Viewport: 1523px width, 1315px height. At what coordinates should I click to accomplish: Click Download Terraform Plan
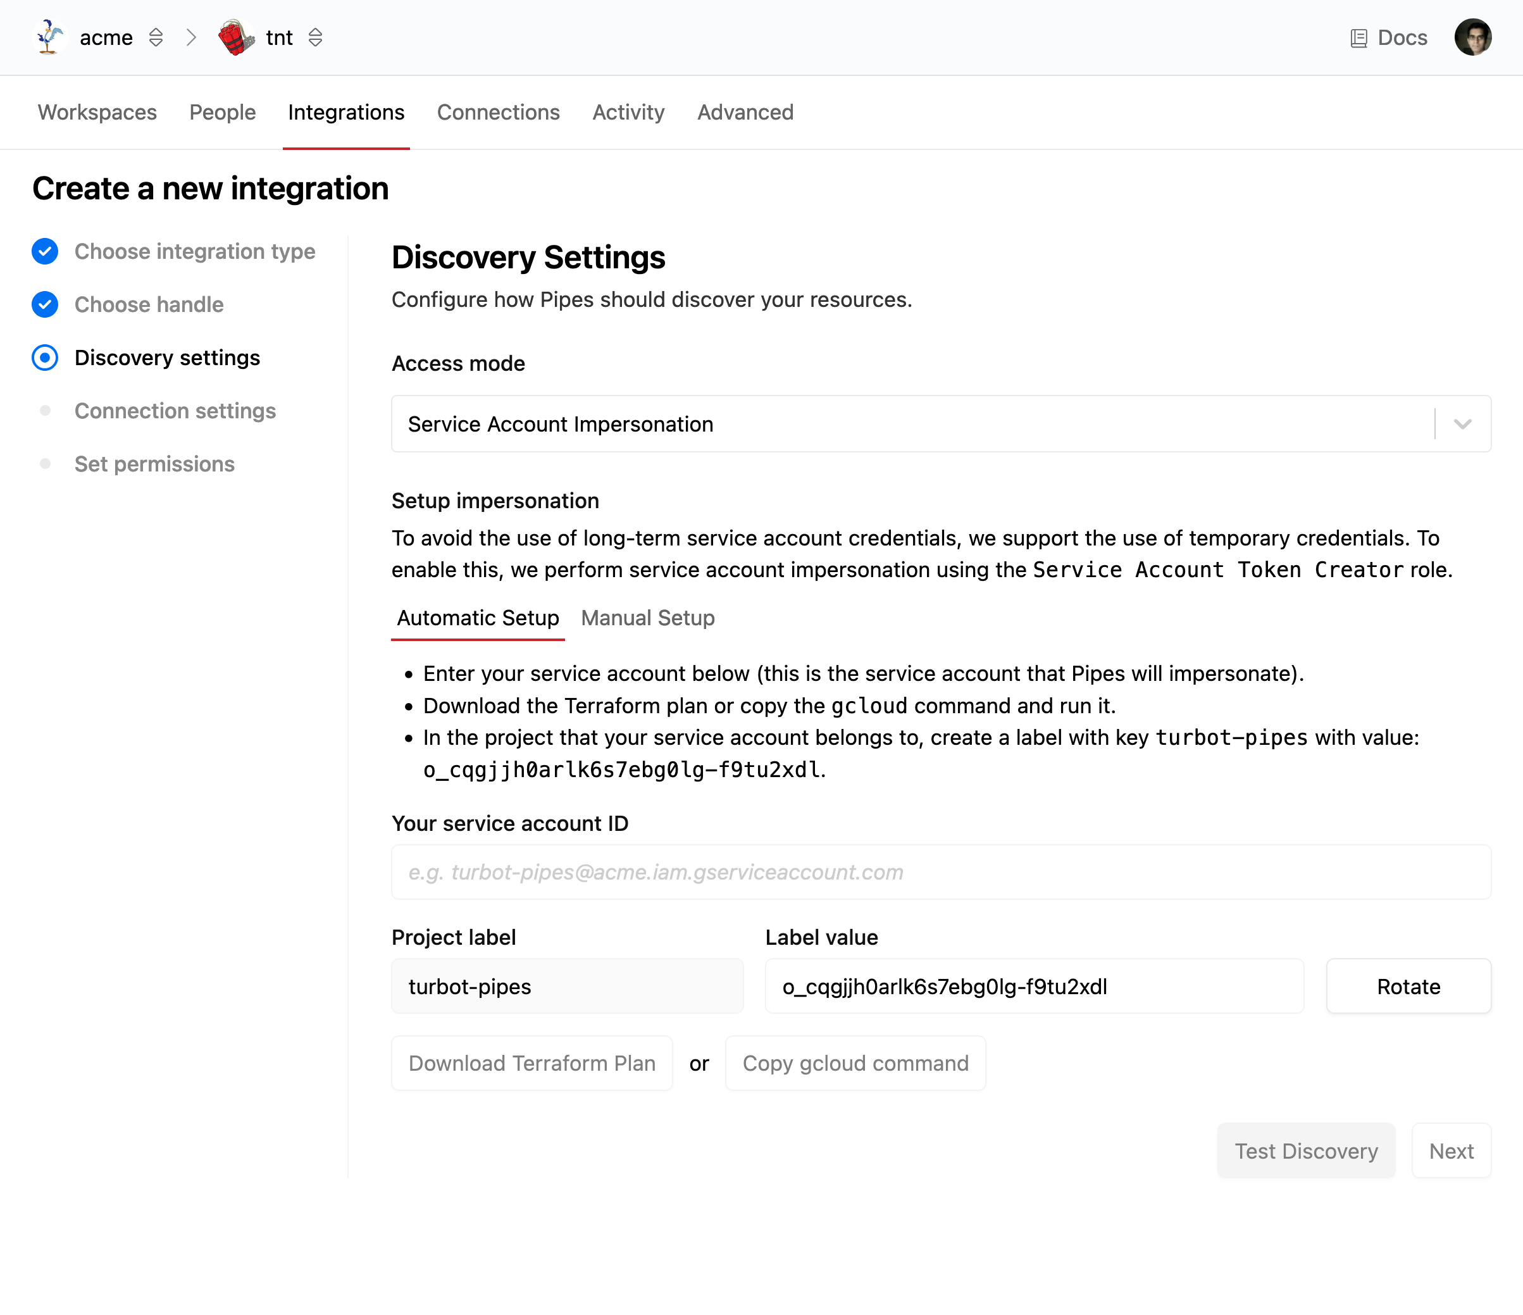531,1063
